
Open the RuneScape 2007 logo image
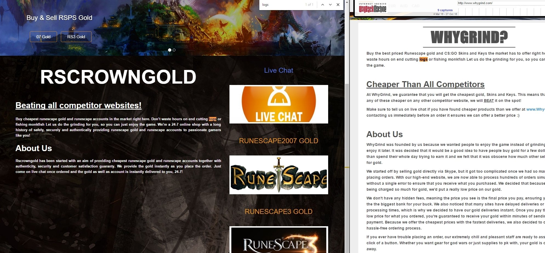[x=279, y=175]
